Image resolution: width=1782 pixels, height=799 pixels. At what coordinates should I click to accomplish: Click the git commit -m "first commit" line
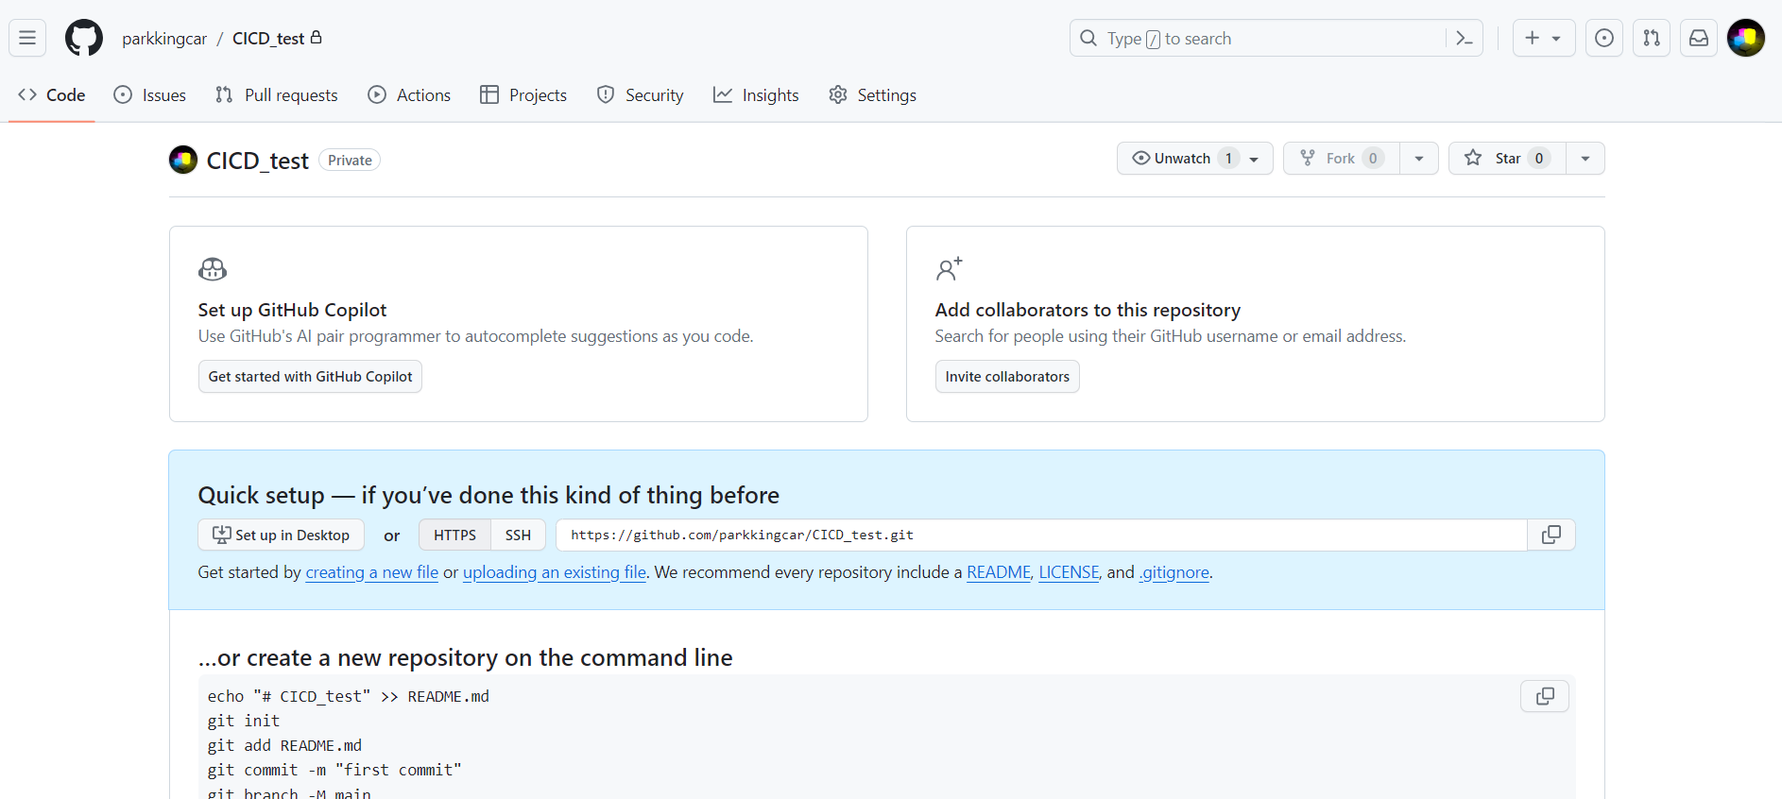pyautogui.click(x=334, y=770)
